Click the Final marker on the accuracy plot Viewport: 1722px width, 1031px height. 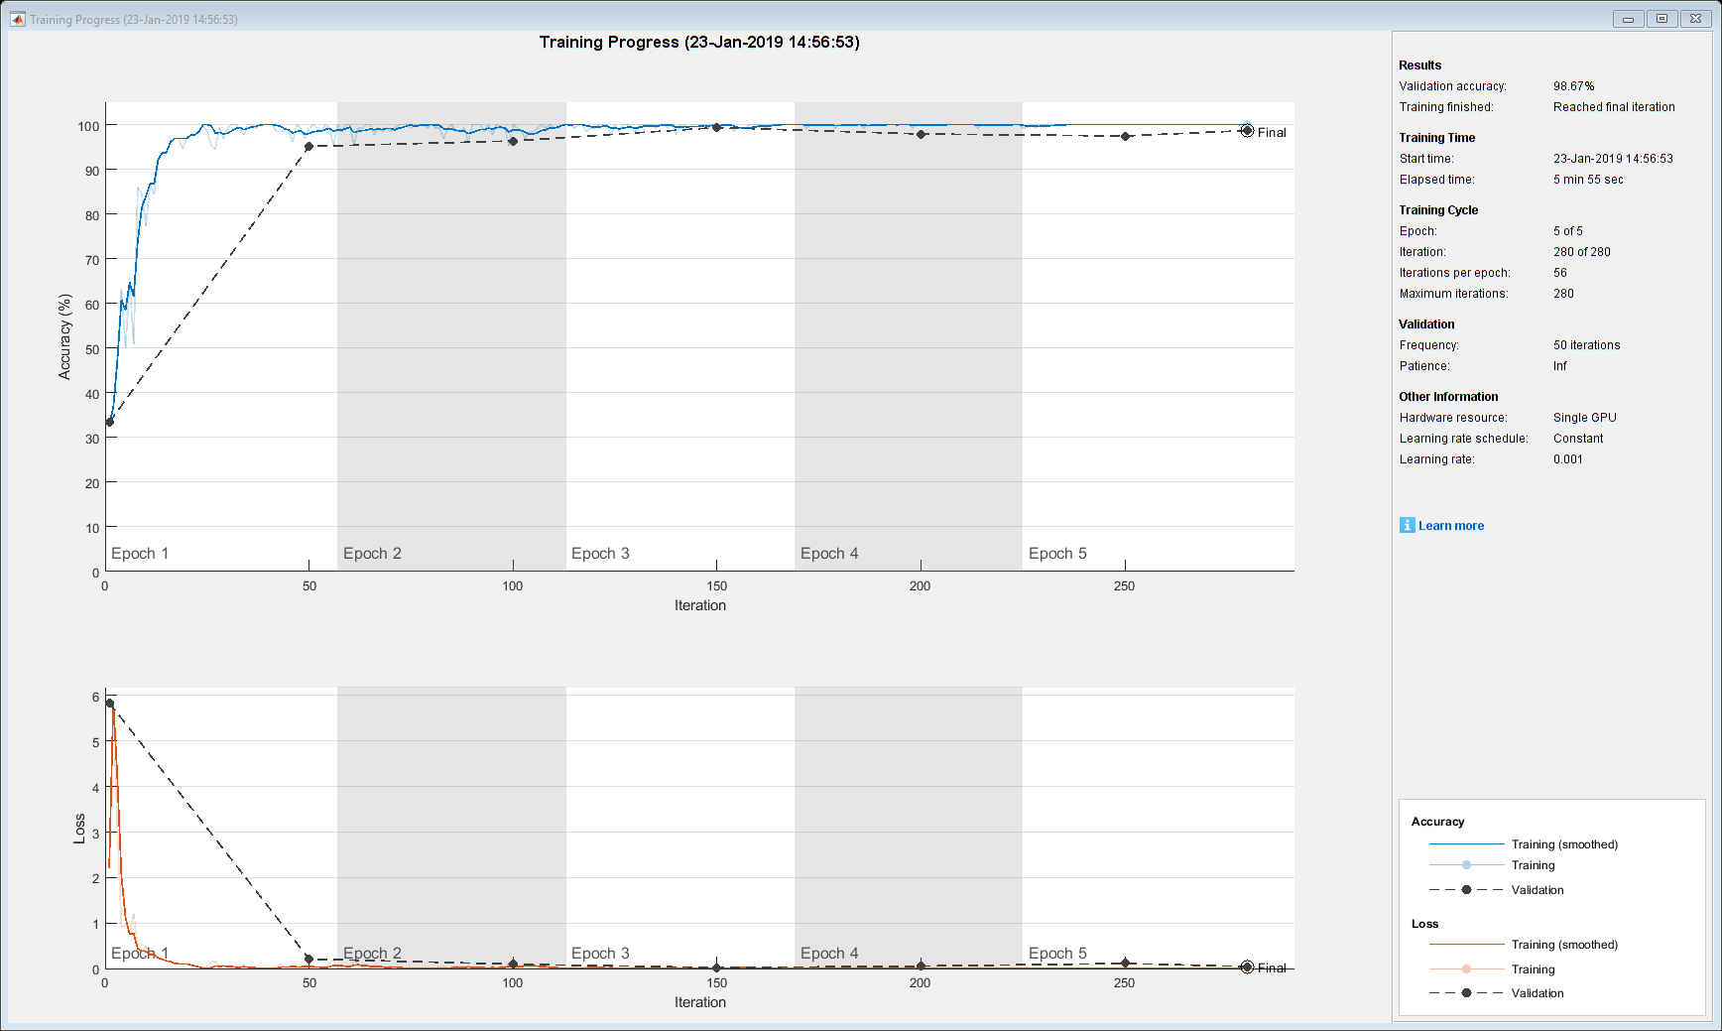[1247, 131]
